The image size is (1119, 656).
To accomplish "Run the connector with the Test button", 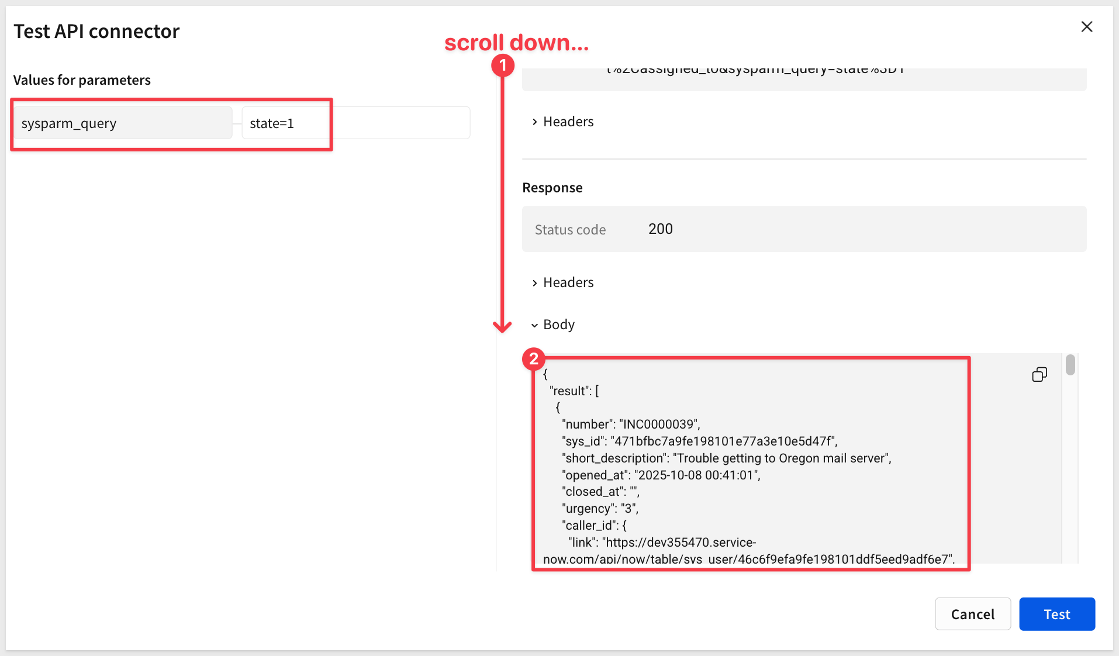I will coord(1056,614).
